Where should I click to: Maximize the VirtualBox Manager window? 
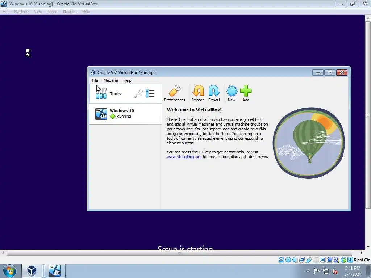click(330, 72)
